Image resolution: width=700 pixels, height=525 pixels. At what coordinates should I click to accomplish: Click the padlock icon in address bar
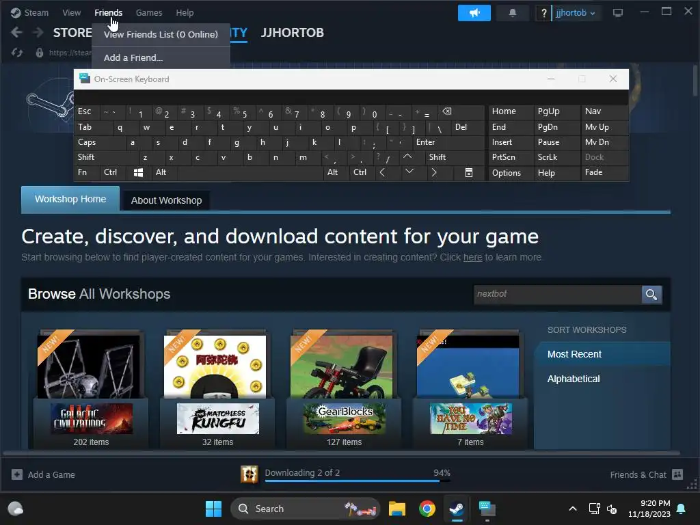(40, 53)
